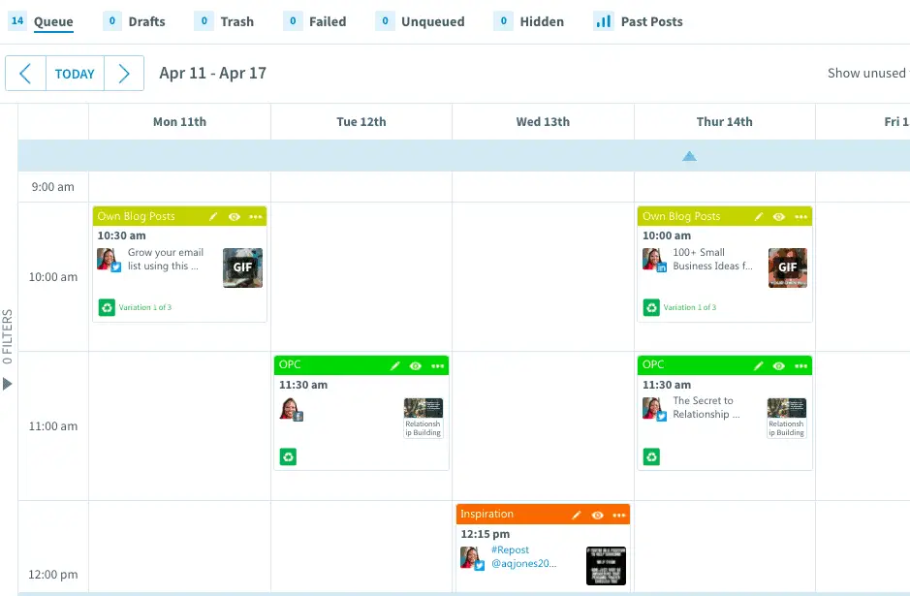The height and width of the screenshot is (596, 910).
Task: Edit Monday 10:30 am Own Blog Posts
Action: tap(213, 216)
